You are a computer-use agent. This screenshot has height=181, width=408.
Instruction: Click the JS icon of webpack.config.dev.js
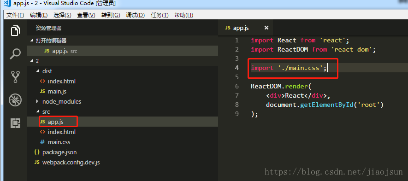[37, 163]
